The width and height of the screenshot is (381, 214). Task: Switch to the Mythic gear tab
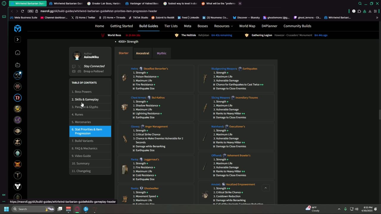tap(162, 53)
